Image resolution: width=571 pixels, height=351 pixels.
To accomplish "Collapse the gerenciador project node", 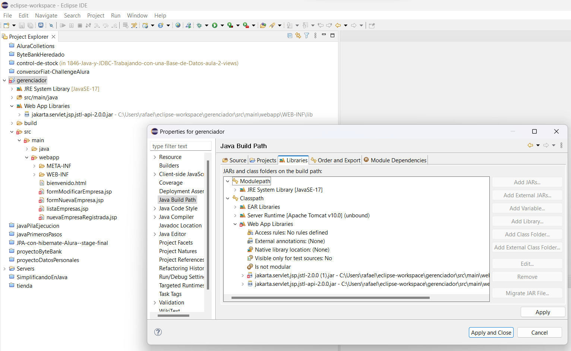I will pos(4,80).
